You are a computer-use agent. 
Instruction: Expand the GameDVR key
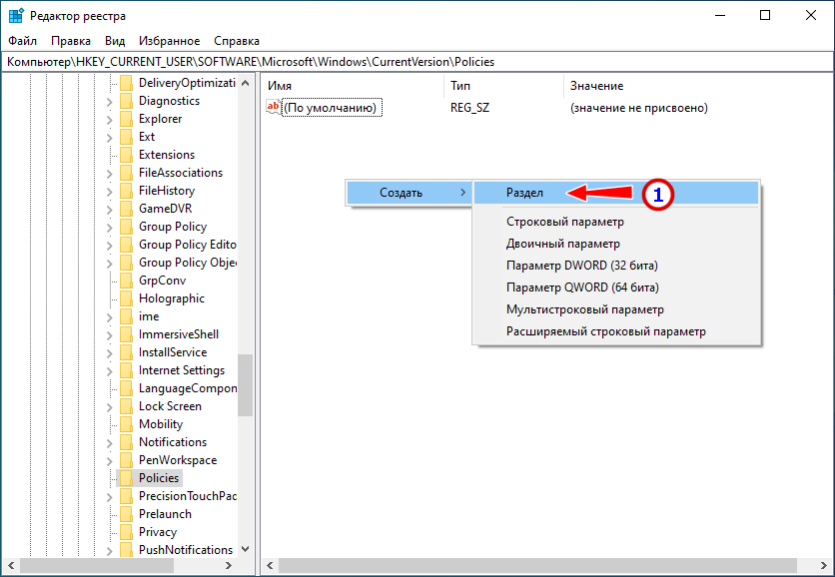pos(109,210)
